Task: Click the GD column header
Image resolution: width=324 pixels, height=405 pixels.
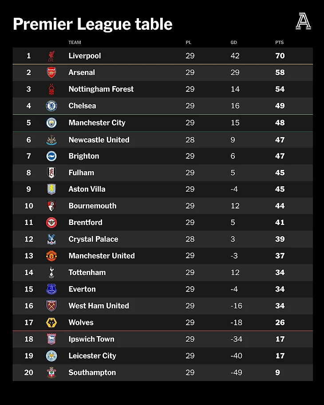Action: tap(233, 43)
